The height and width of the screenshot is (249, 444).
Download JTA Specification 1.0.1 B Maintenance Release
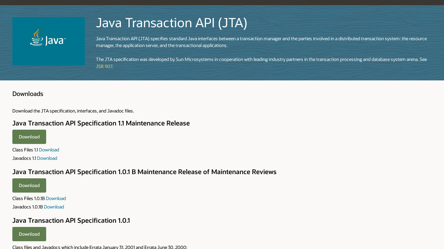coord(29,185)
